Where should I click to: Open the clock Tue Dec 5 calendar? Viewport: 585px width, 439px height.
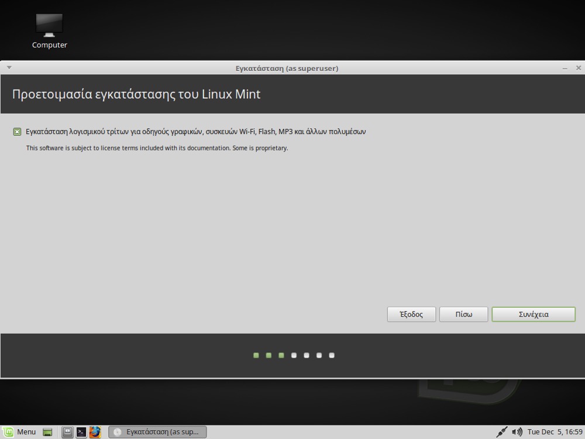pyautogui.click(x=555, y=432)
